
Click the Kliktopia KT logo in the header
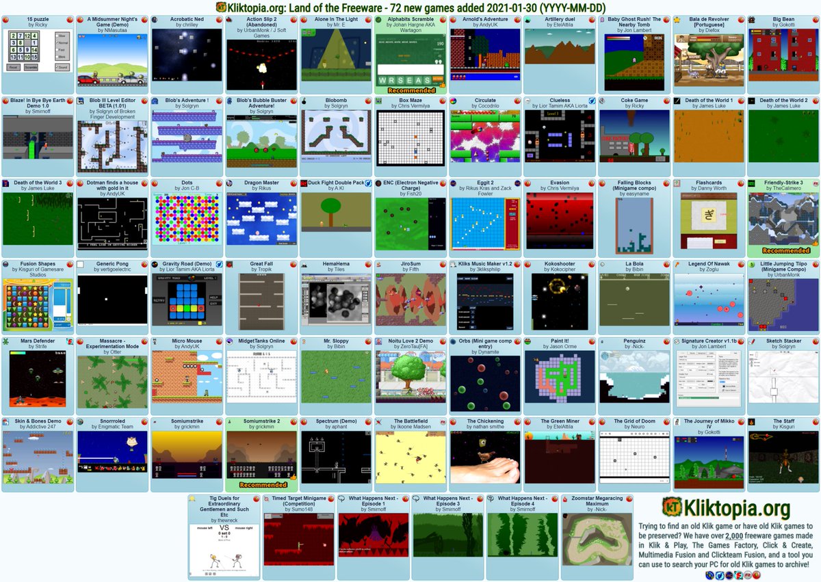221,8
